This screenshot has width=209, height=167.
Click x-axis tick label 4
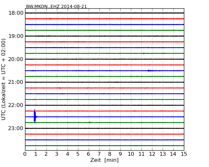68,154
